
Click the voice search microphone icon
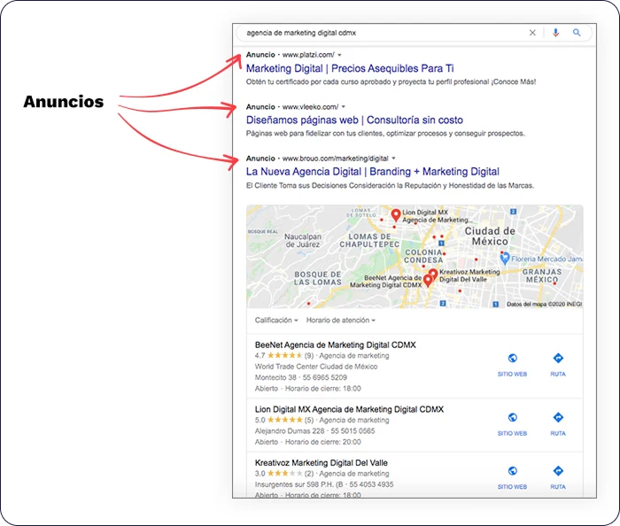point(555,33)
